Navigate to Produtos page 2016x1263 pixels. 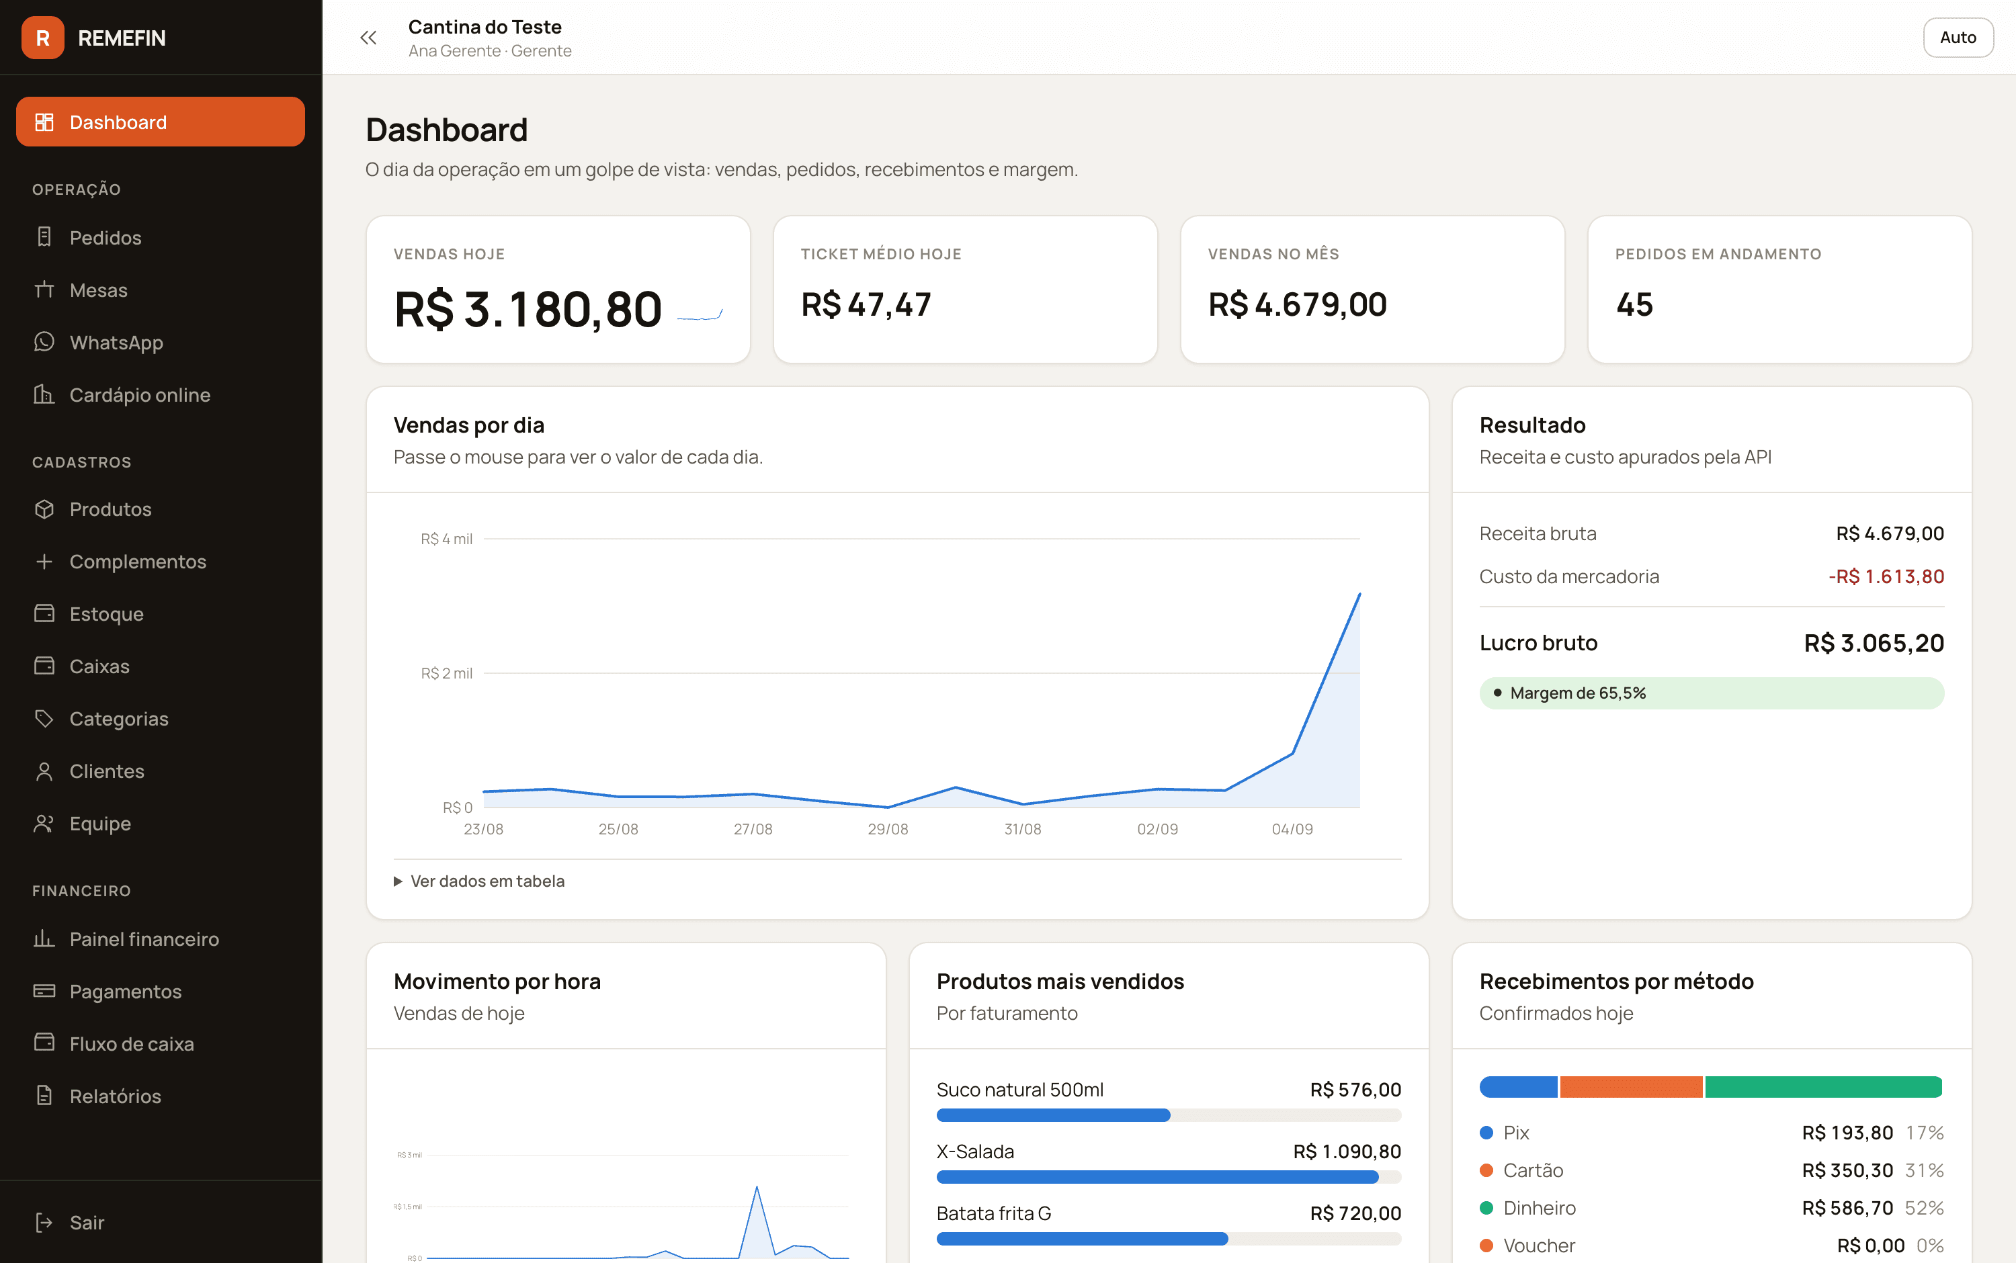pyautogui.click(x=161, y=509)
